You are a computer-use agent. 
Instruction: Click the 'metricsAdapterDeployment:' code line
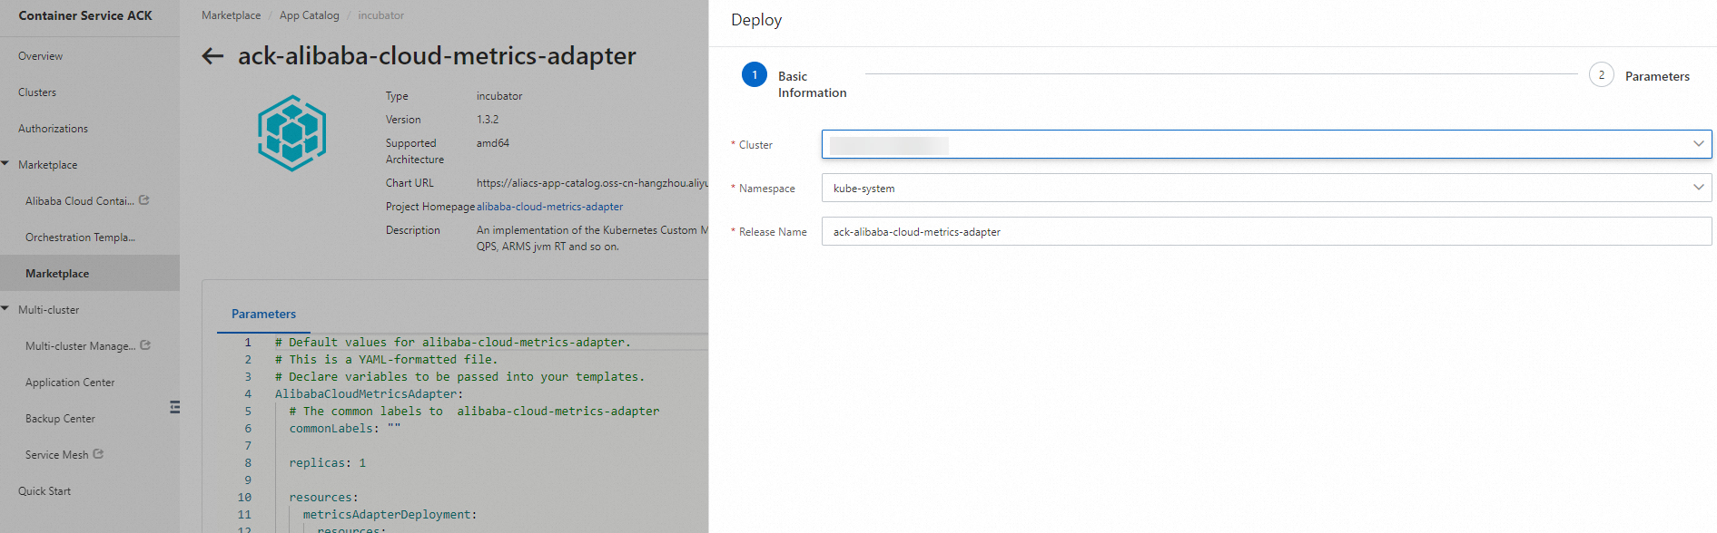(390, 514)
